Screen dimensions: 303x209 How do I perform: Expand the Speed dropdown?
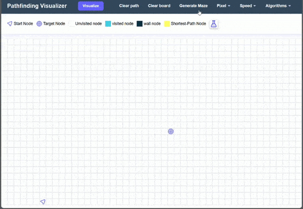(247, 6)
